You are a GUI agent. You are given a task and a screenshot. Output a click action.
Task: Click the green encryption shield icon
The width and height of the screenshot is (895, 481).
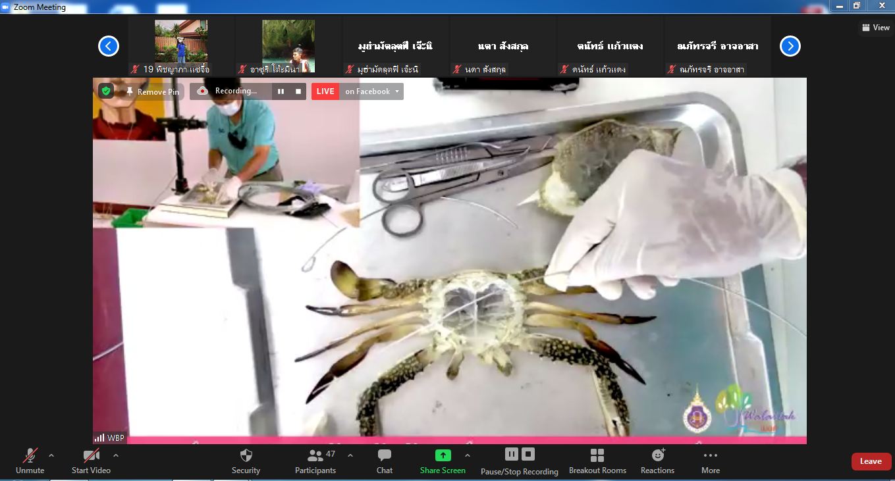106,91
